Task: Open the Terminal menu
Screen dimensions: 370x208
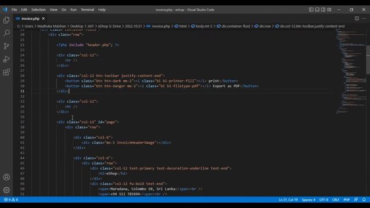Action: coord(87,10)
